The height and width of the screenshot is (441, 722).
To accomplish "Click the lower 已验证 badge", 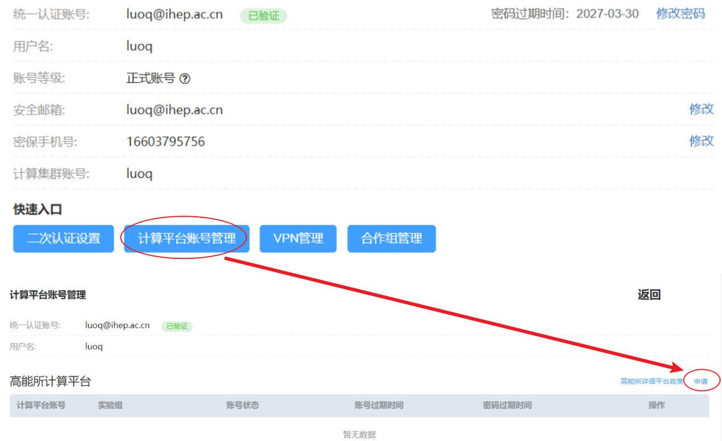I will pyautogui.click(x=177, y=327).
